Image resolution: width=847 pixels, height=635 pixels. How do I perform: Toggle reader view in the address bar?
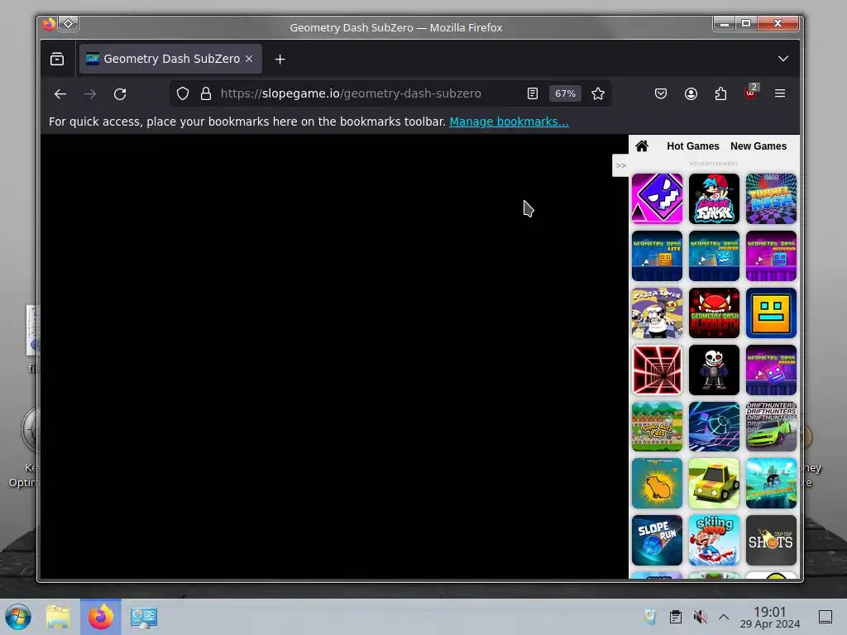[x=533, y=93]
